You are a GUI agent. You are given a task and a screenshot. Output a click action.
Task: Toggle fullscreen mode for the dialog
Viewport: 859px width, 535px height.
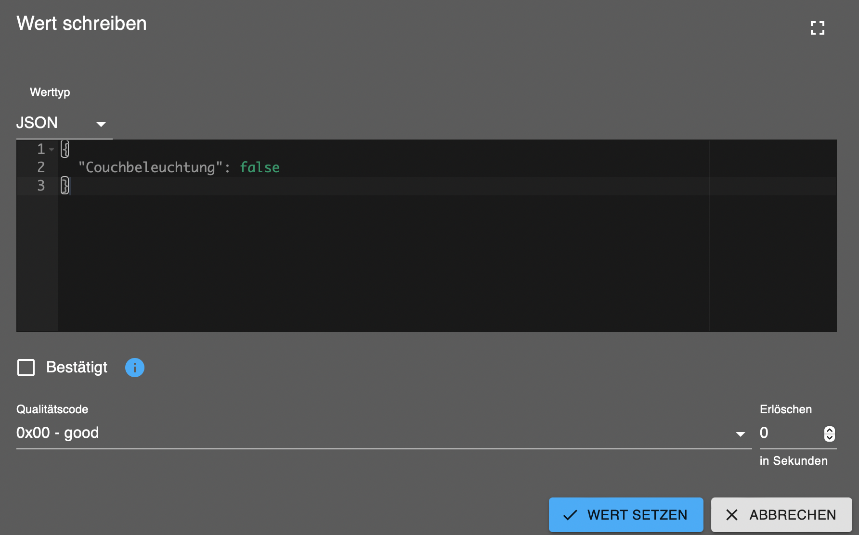click(817, 28)
